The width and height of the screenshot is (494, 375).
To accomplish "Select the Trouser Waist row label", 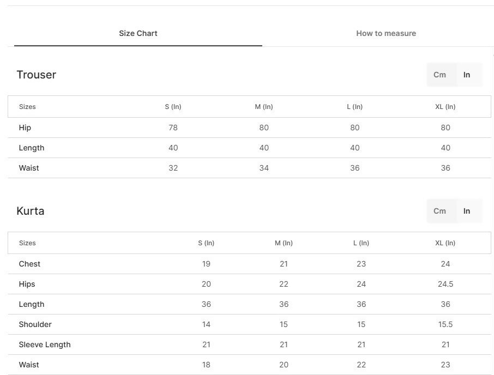I will [29, 168].
